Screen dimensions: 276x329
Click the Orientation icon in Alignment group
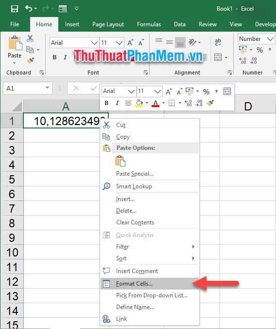[192, 42]
